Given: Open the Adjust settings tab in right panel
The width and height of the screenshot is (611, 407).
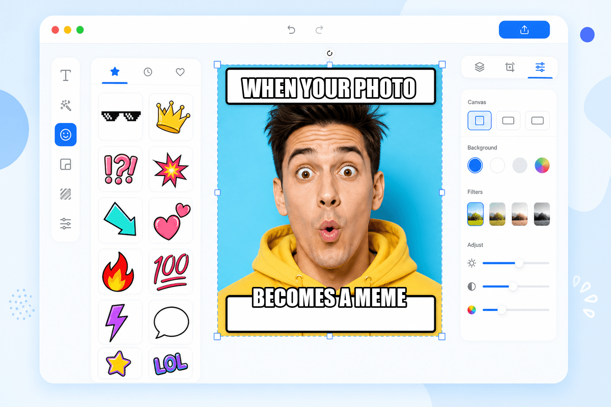Looking at the screenshot, I should pyautogui.click(x=540, y=67).
